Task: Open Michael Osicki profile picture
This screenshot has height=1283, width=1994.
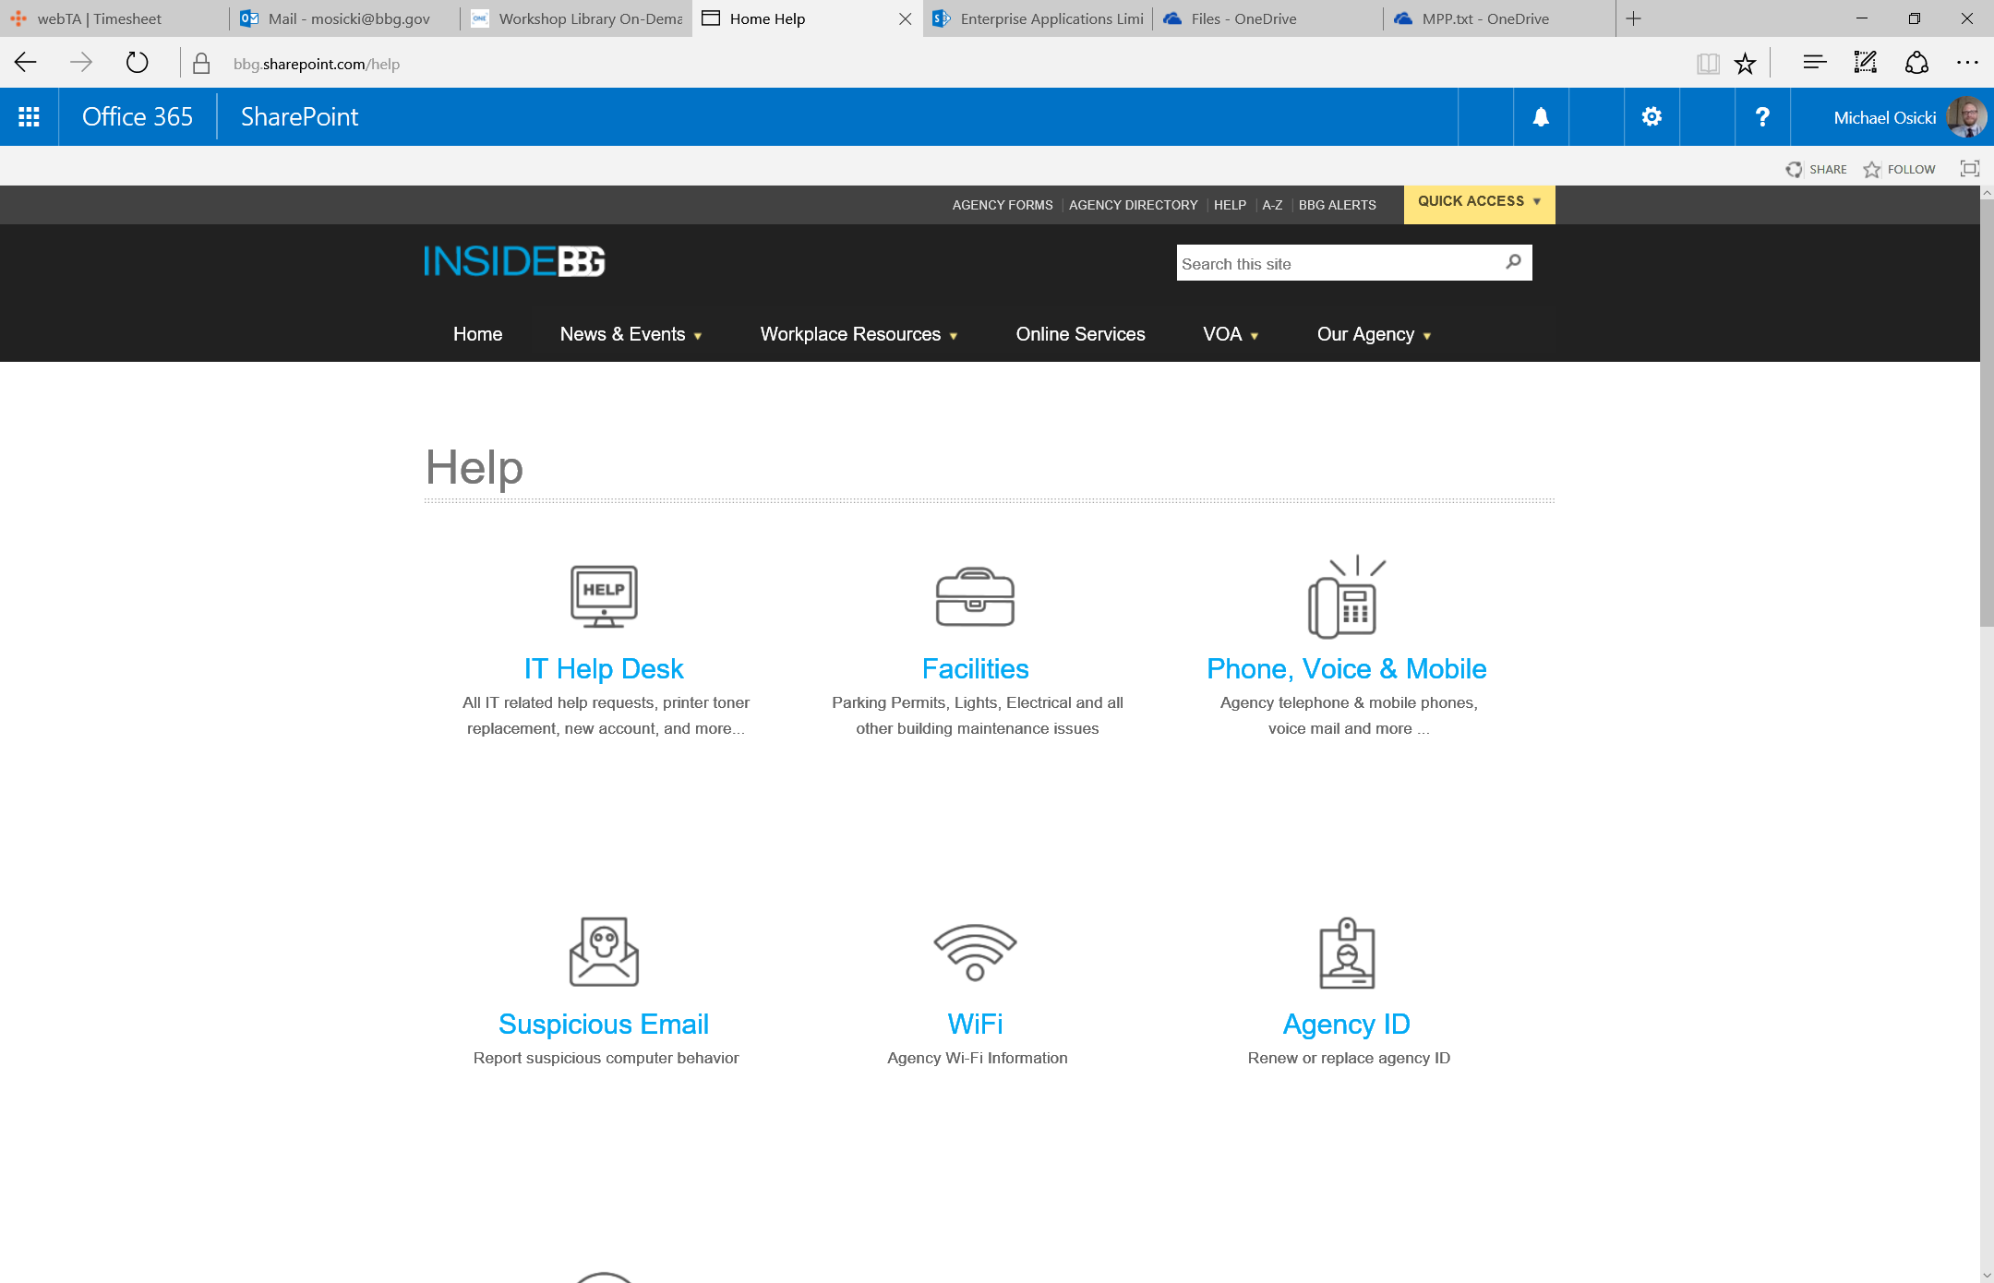Action: click(1966, 117)
